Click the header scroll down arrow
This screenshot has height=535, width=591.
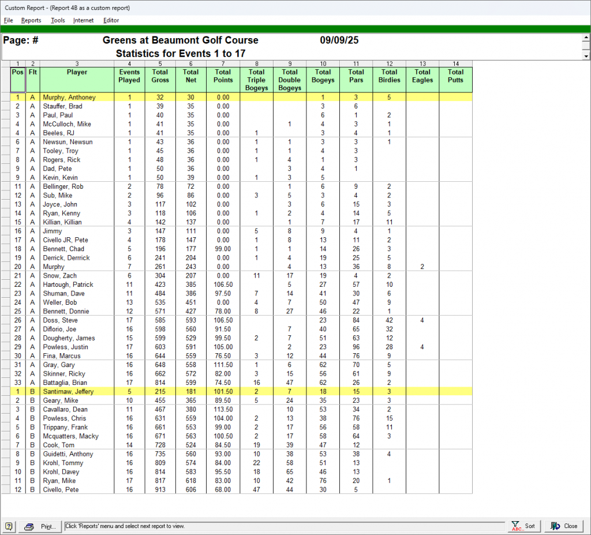click(586, 57)
